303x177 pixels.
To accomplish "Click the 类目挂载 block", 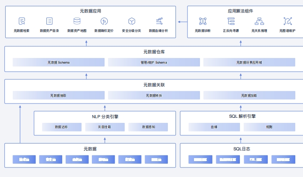I will click(x=105, y=127).
